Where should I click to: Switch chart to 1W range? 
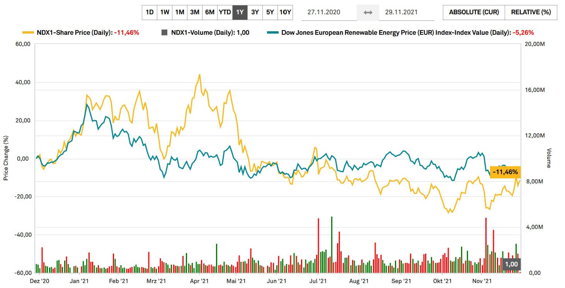coord(165,12)
